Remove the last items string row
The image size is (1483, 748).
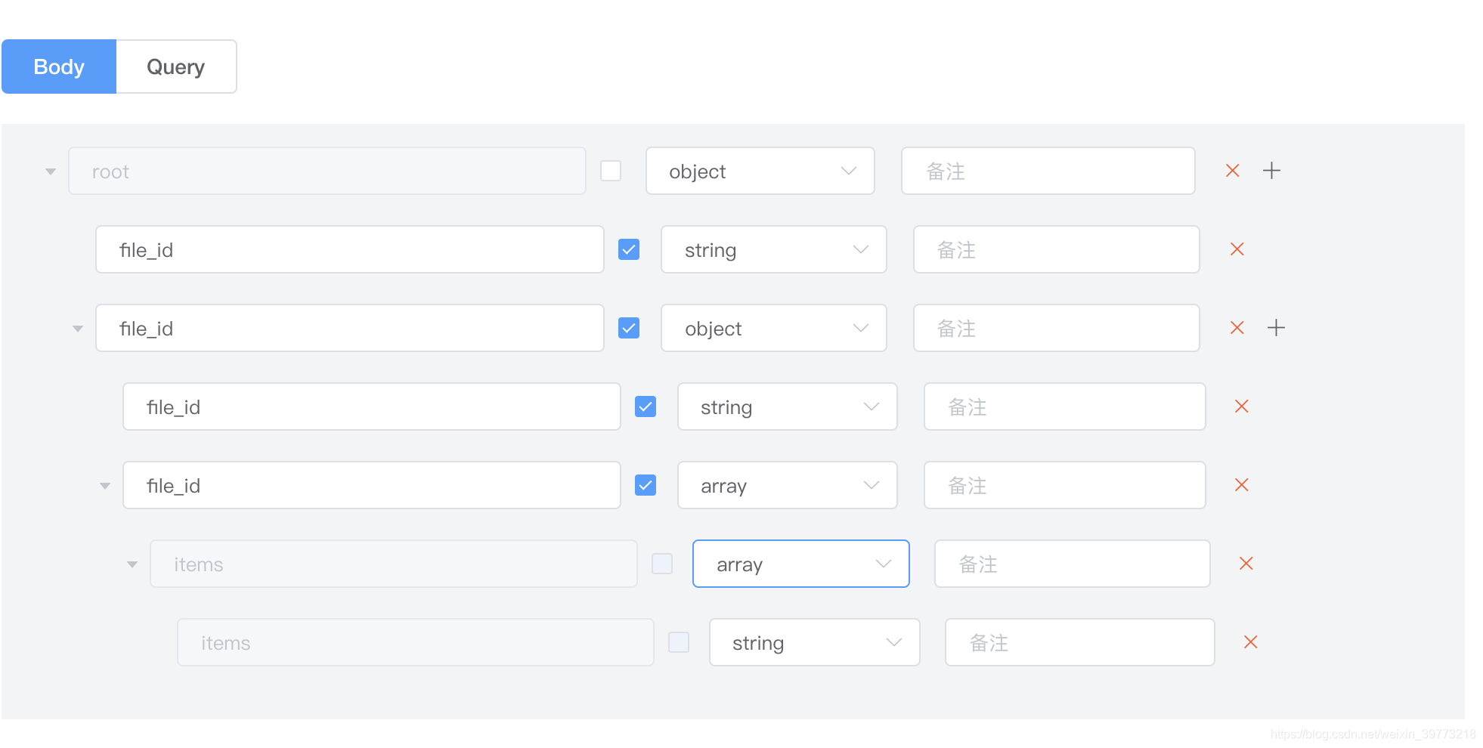1250,642
